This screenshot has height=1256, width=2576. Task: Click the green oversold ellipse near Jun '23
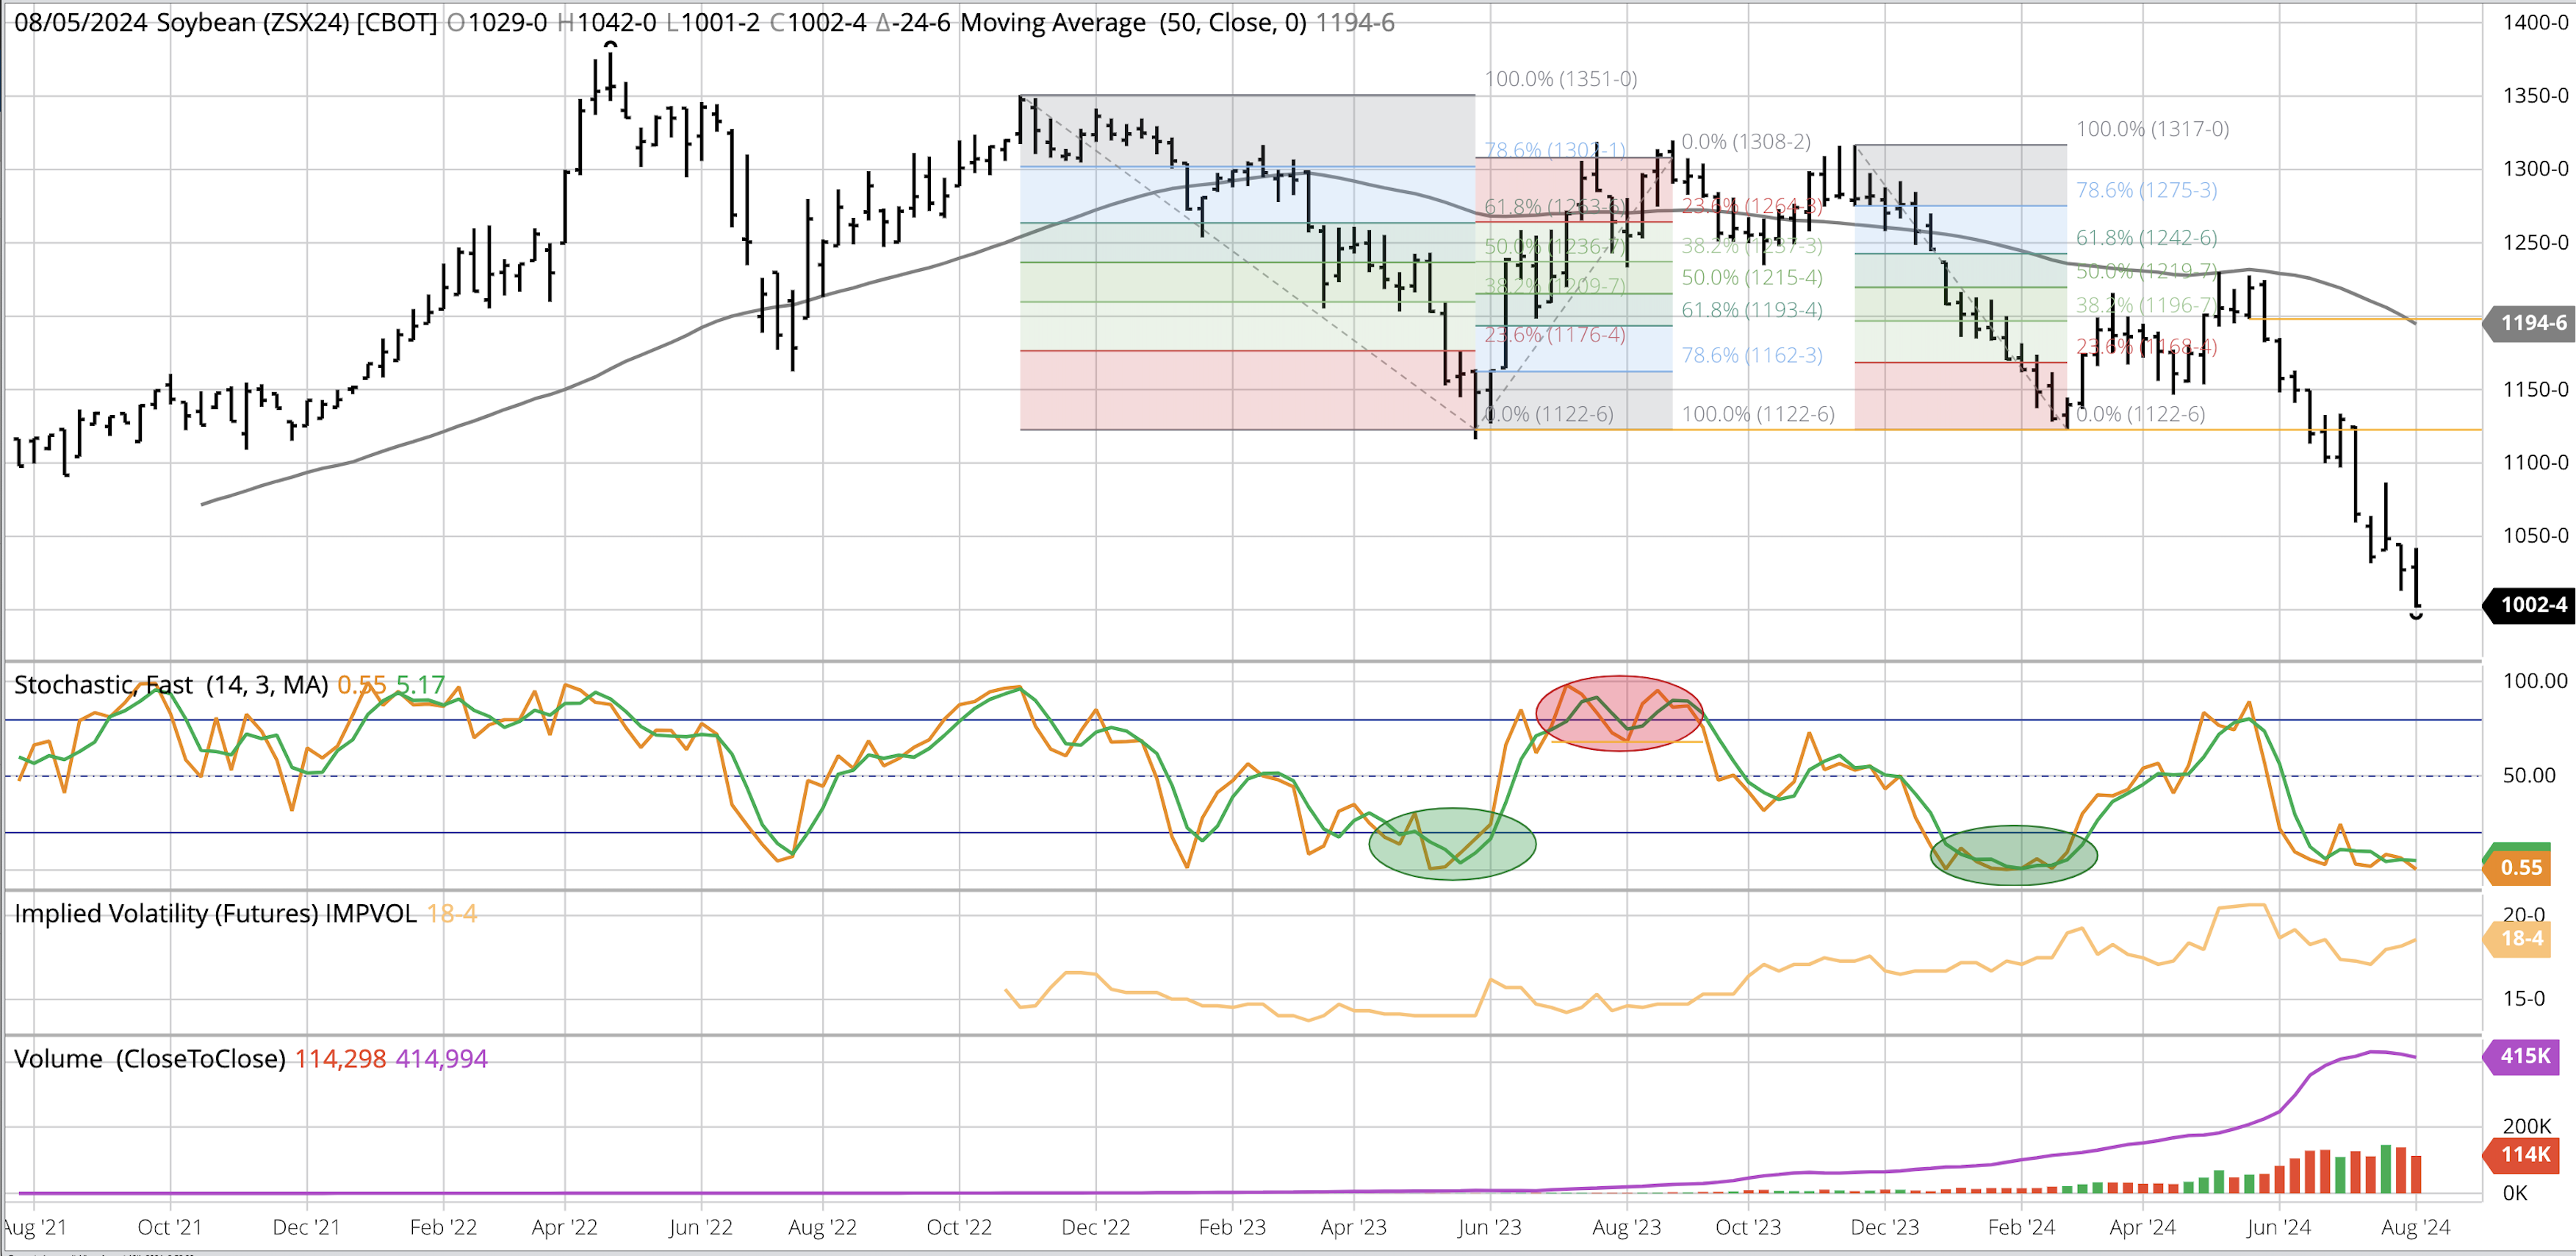click(1452, 844)
